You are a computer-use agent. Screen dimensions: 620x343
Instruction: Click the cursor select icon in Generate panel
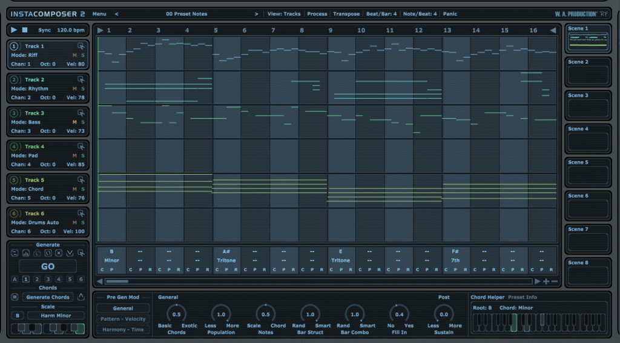(x=81, y=253)
